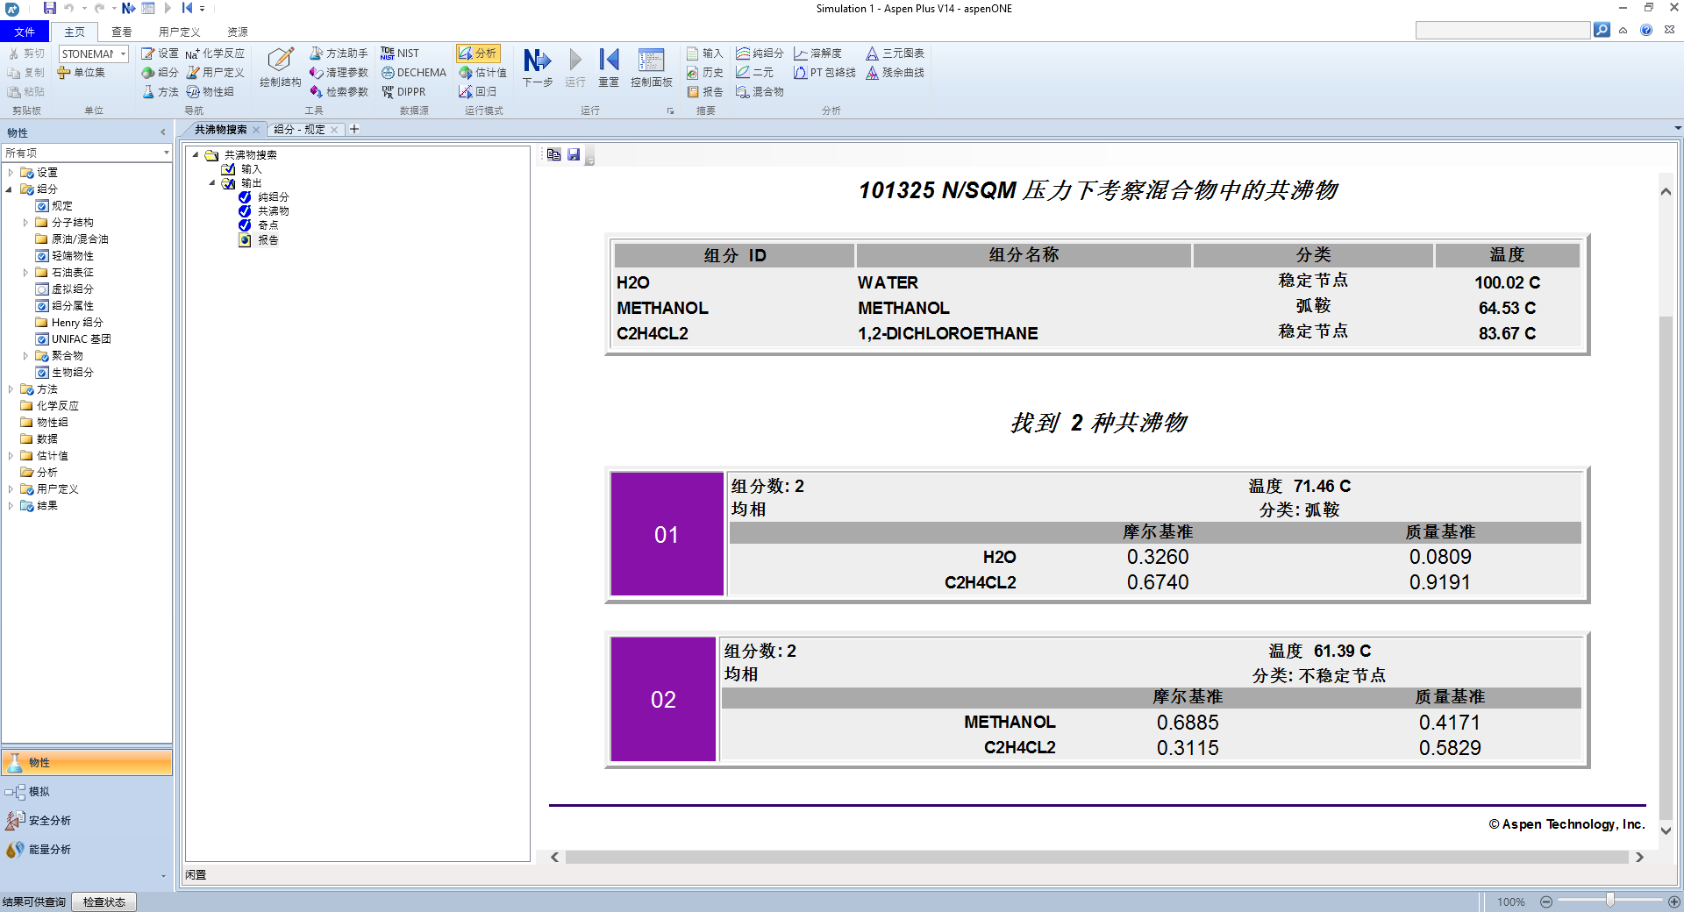Open Ternary Diagram (三元图表) analysis

tap(896, 53)
